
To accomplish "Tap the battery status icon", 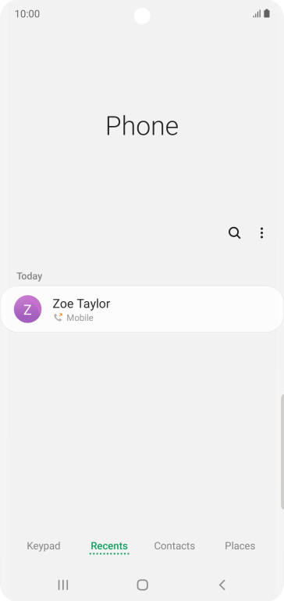I will point(267,14).
